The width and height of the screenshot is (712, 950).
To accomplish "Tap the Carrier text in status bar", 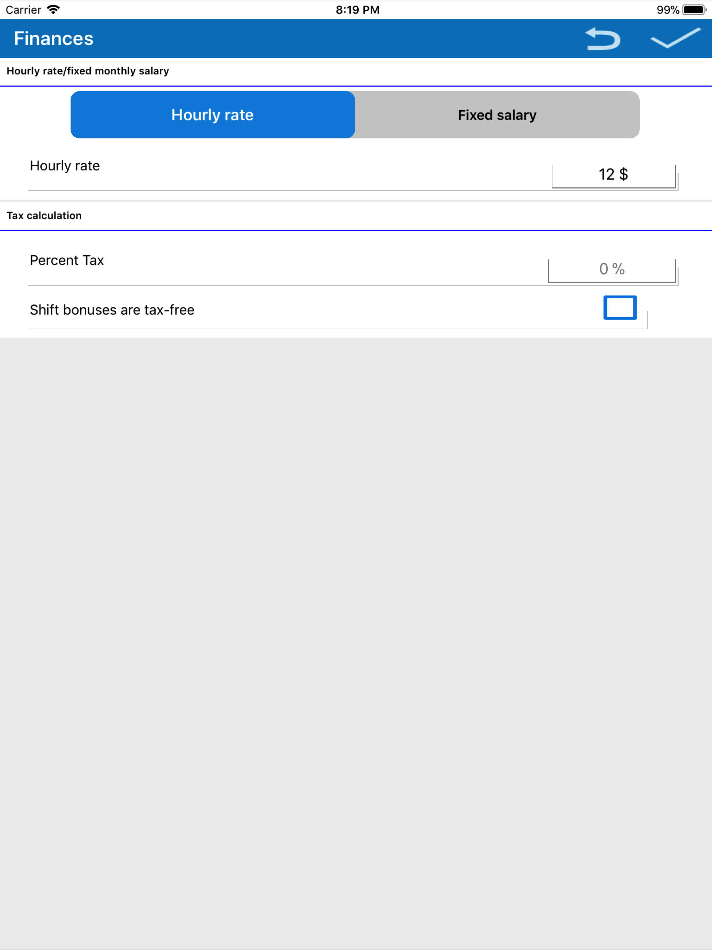I will click(23, 9).
